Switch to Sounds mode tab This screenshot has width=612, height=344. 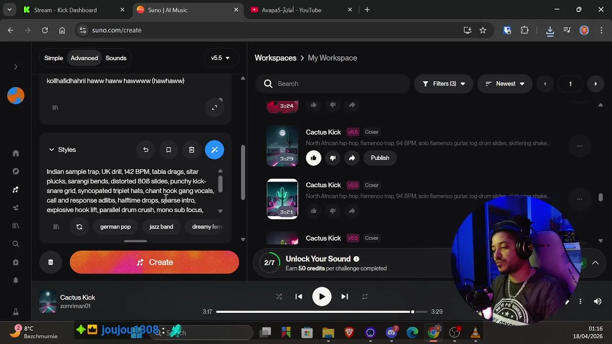pyautogui.click(x=116, y=58)
